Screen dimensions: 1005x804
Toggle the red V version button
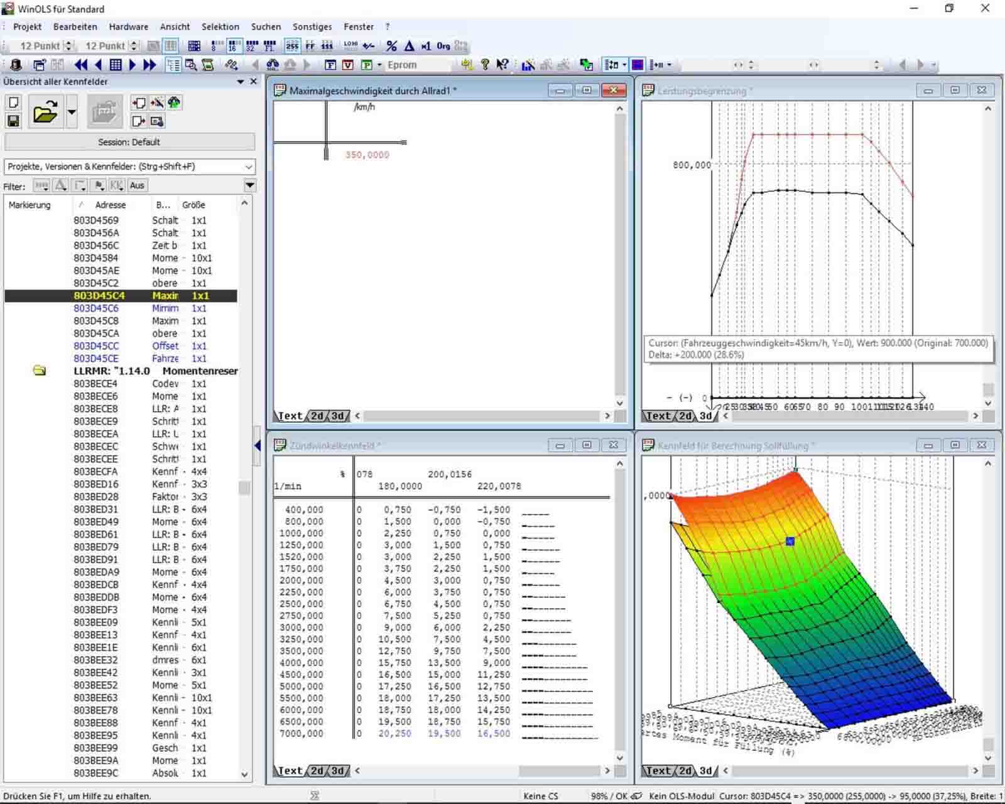348,65
